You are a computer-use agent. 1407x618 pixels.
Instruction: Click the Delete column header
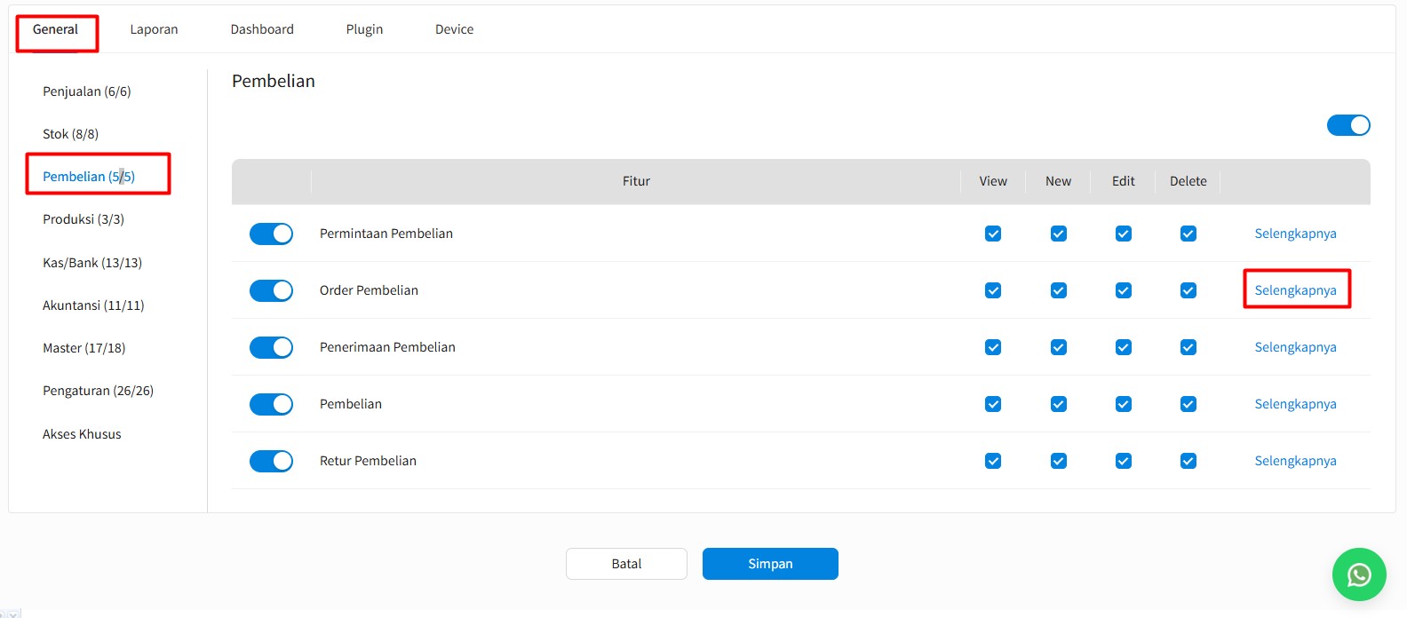1188,181
